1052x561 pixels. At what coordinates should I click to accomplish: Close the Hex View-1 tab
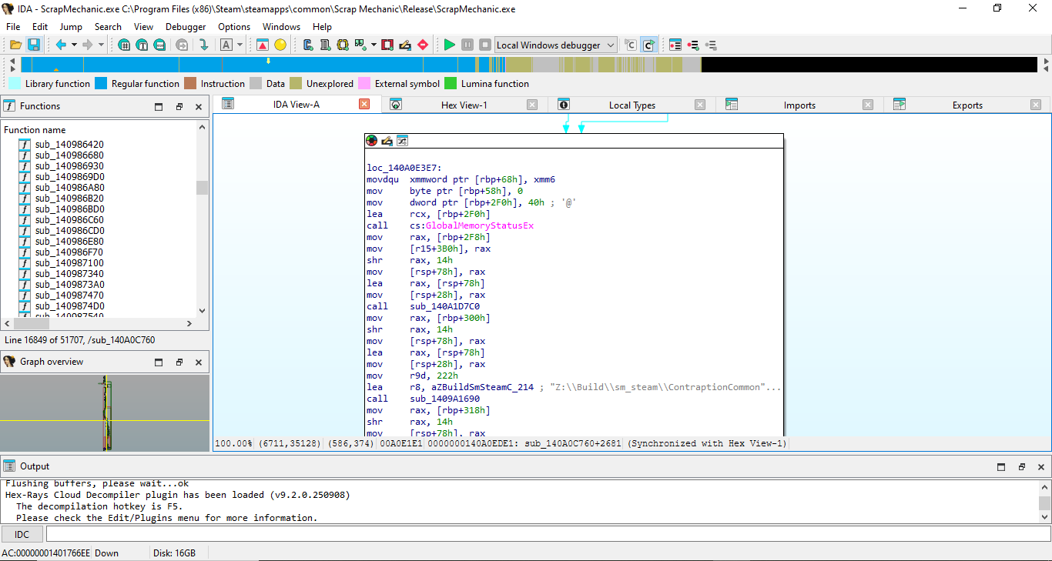(x=532, y=105)
